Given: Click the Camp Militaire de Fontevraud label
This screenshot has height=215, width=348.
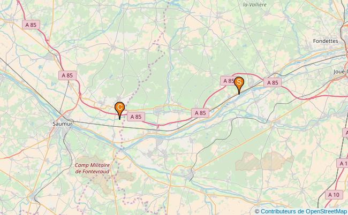Looking at the screenshot, I should [x=92, y=168].
